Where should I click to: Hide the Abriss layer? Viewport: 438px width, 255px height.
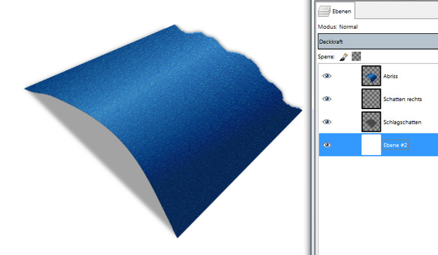coord(327,76)
